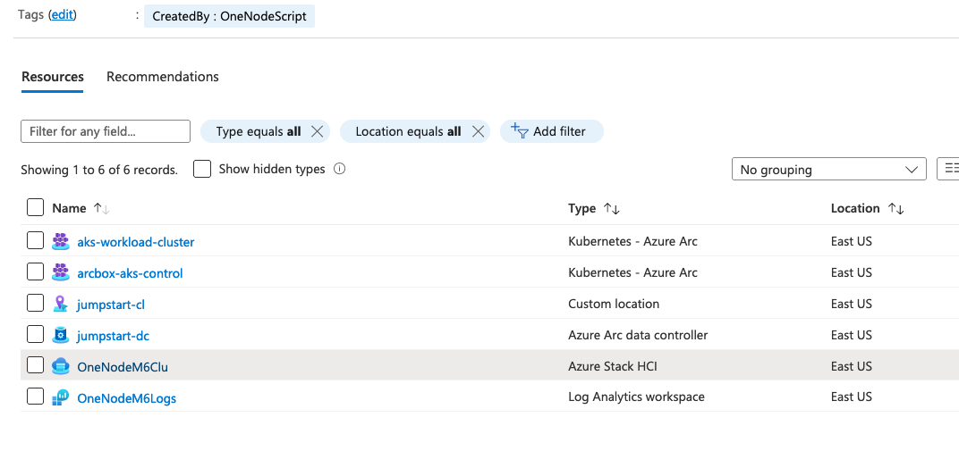959x451 pixels.
Task: Open the jumpstart-cl resource link
Action: pyautogui.click(x=111, y=305)
